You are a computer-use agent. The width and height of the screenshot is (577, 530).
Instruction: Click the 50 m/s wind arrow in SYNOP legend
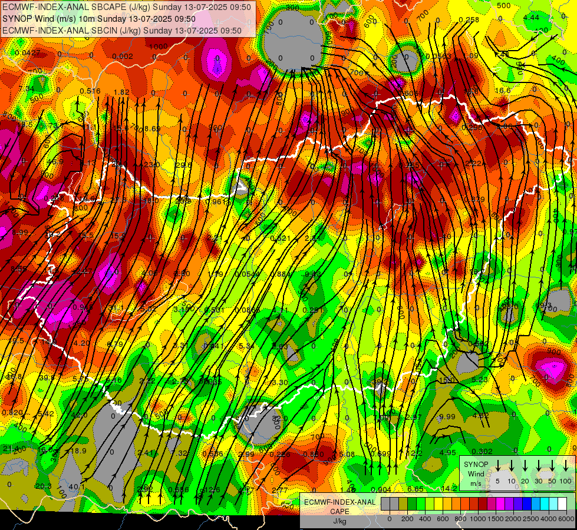(552, 465)
